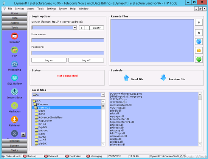Click the S button beside Remote files
Image resolution: width=208 pixels, height=159 pixels.
pyautogui.click(x=199, y=22)
